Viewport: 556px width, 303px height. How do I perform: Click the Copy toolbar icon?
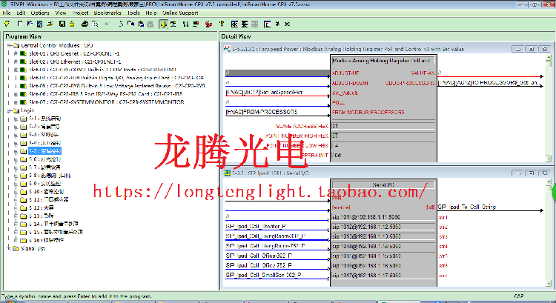(130, 24)
